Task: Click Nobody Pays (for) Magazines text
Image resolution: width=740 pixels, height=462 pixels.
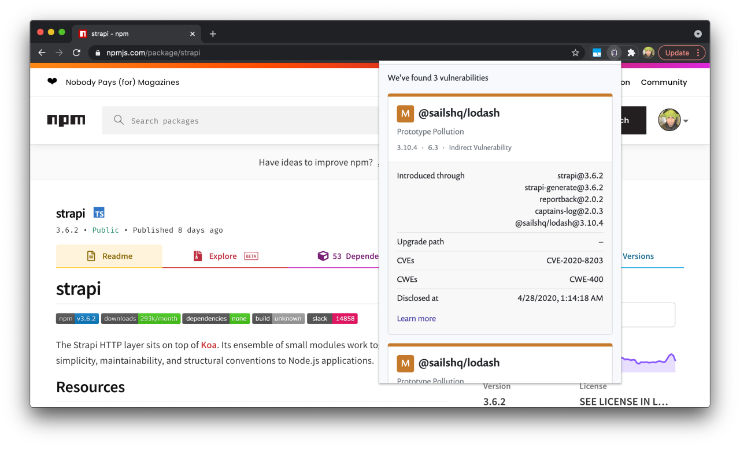Action: pos(123,82)
